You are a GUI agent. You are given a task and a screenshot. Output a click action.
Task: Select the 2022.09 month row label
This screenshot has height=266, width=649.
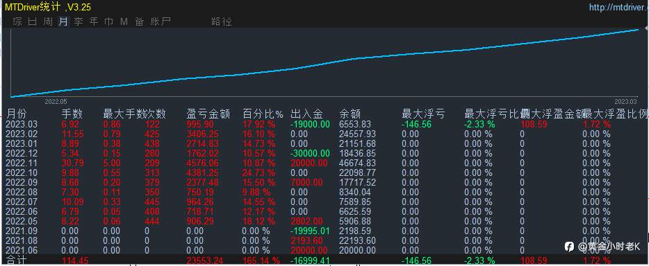pyautogui.click(x=22, y=182)
